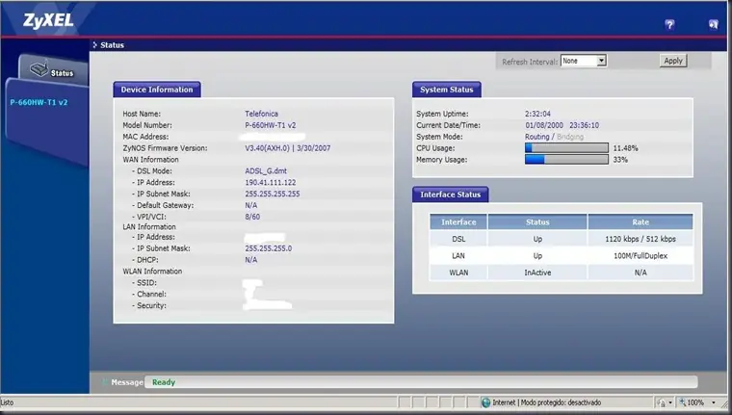Click the 100M/FullDuplex rate cell

pyautogui.click(x=640, y=256)
